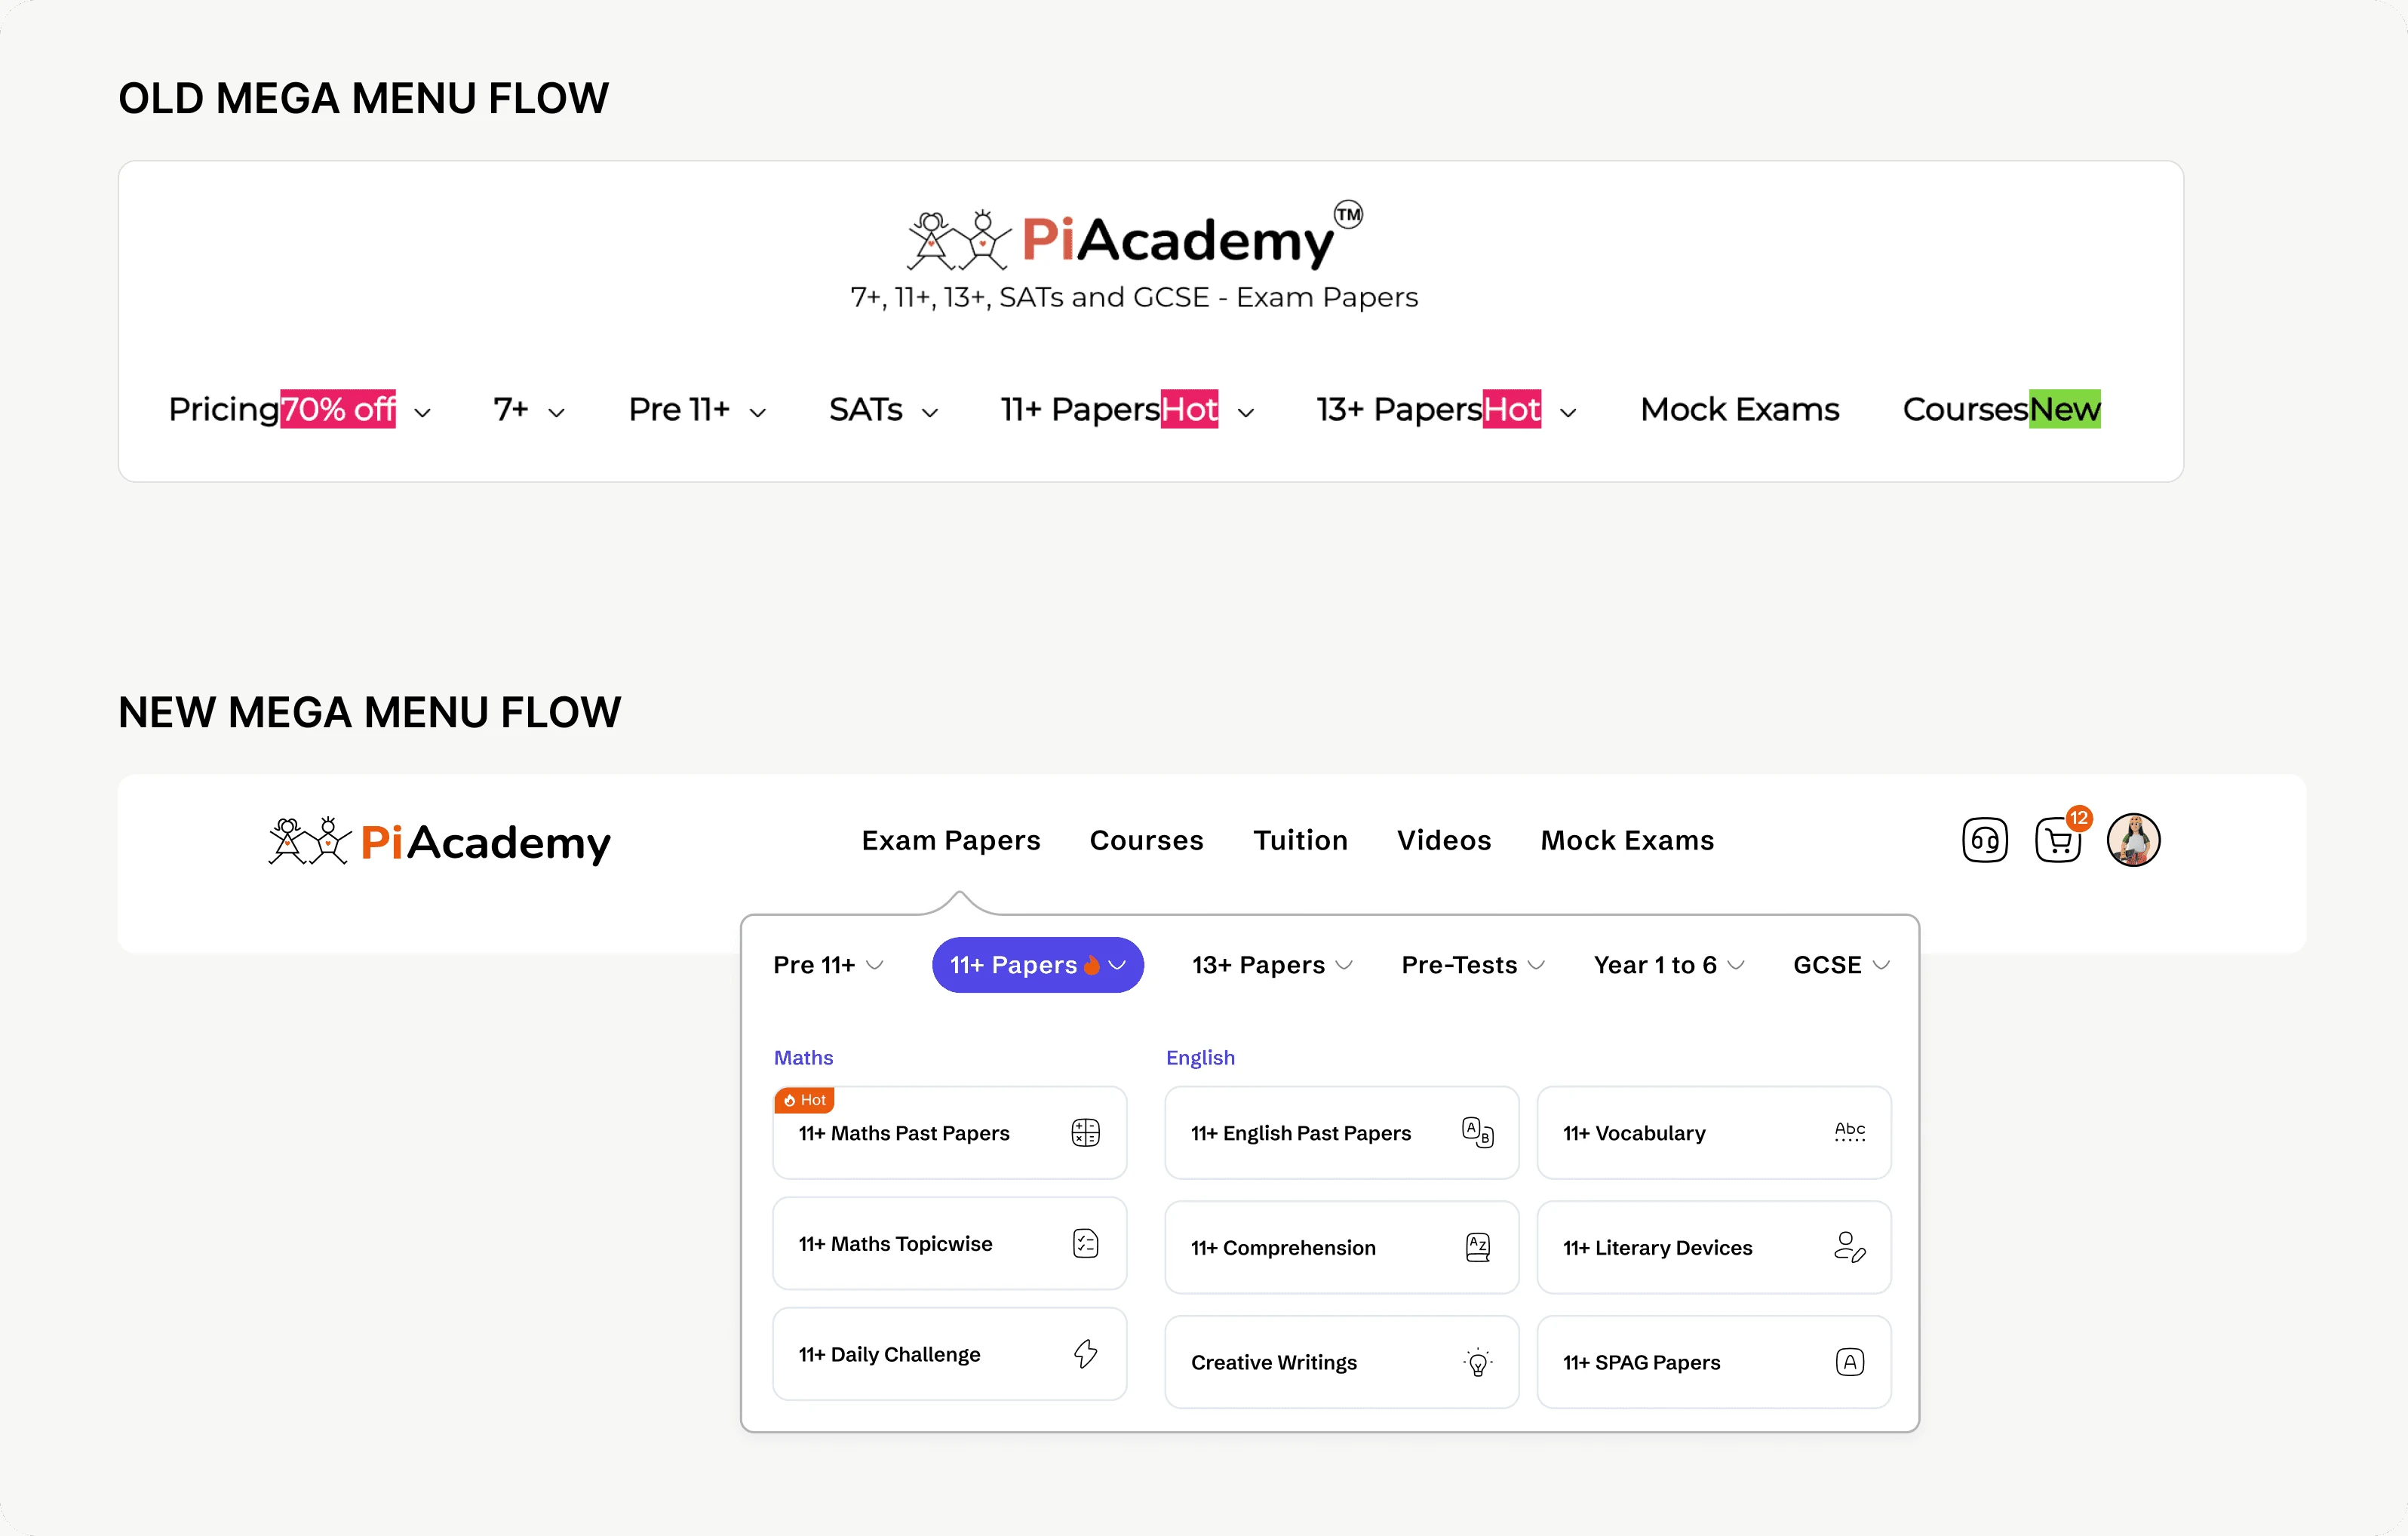The height and width of the screenshot is (1536, 2408).
Task: Click the new PiAcademy logo in the header
Action: pyautogui.click(x=439, y=841)
